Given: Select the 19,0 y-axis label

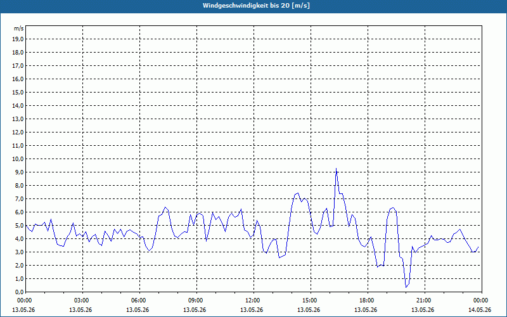Looking at the screenshot, I should (x=18, y=39).
